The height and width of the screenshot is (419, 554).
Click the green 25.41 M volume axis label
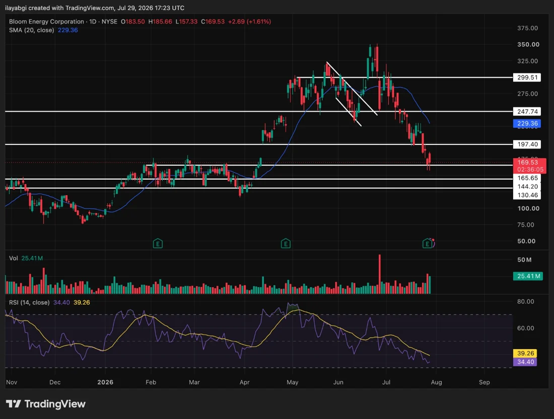528,276
